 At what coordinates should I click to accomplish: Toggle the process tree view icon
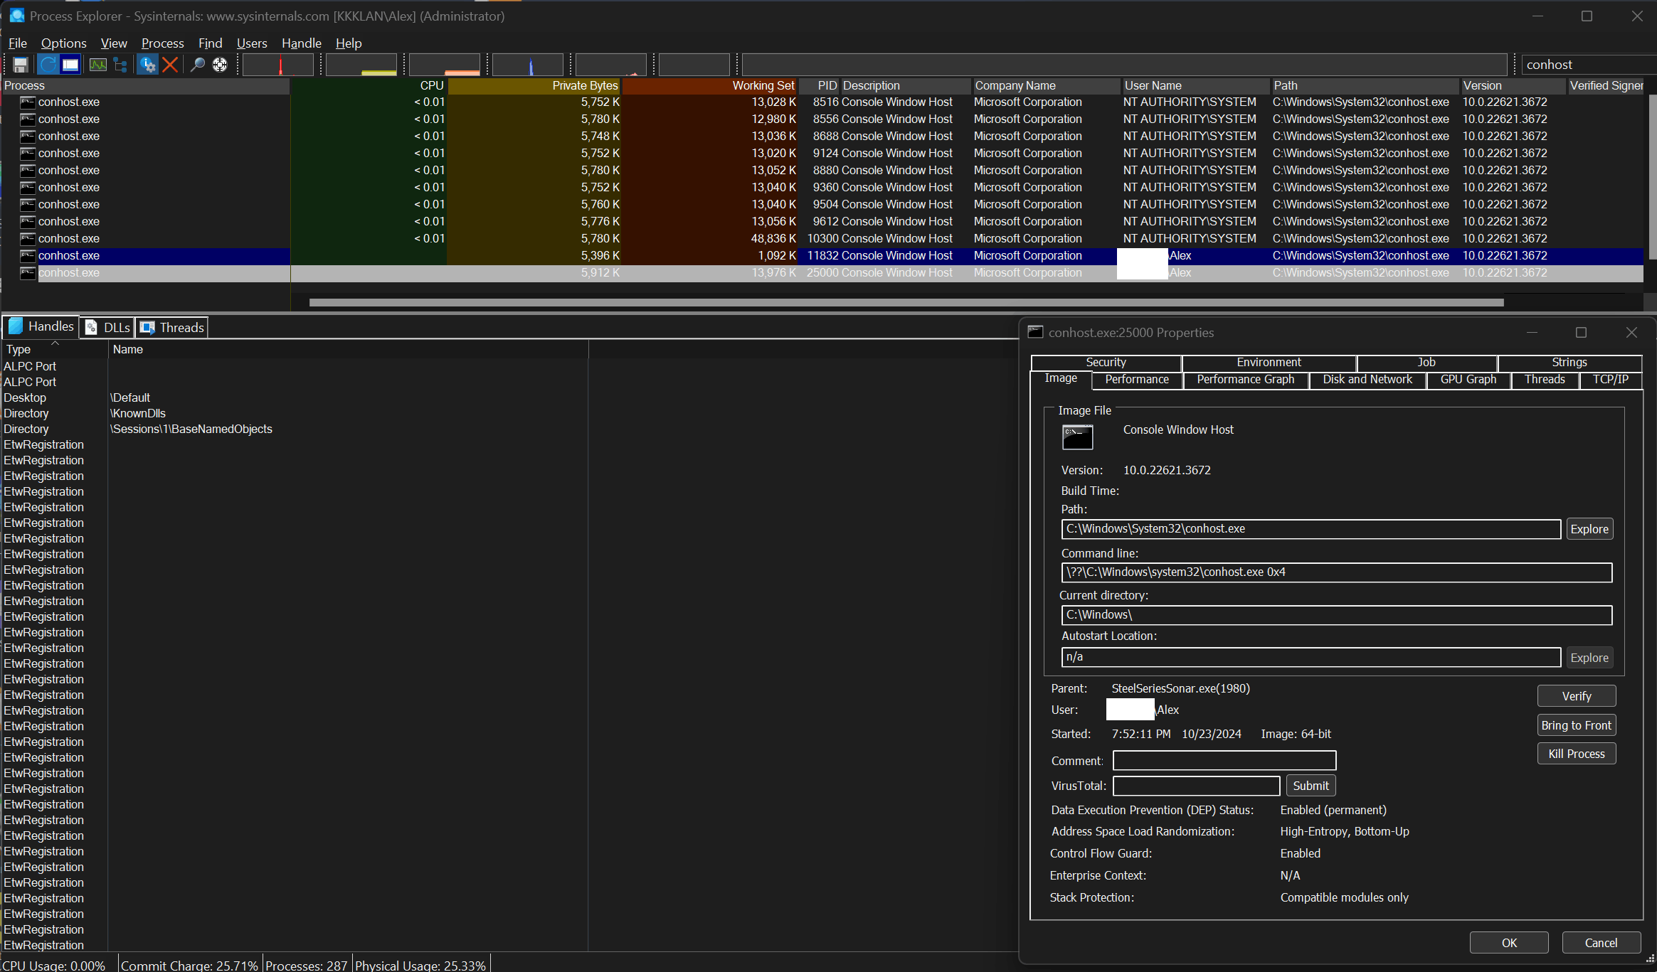[120, 65]
